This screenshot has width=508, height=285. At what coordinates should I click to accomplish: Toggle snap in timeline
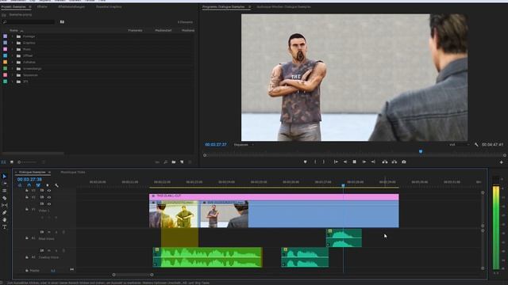pyautogui.click(x=29, y=185)
